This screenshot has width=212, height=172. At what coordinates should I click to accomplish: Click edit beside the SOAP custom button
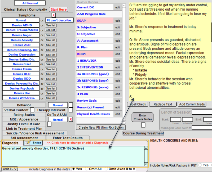pos(117,21)
